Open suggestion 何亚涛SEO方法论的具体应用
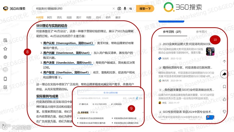Image resolution: width=234 pixels, height=132 pixels. (91, 118)
